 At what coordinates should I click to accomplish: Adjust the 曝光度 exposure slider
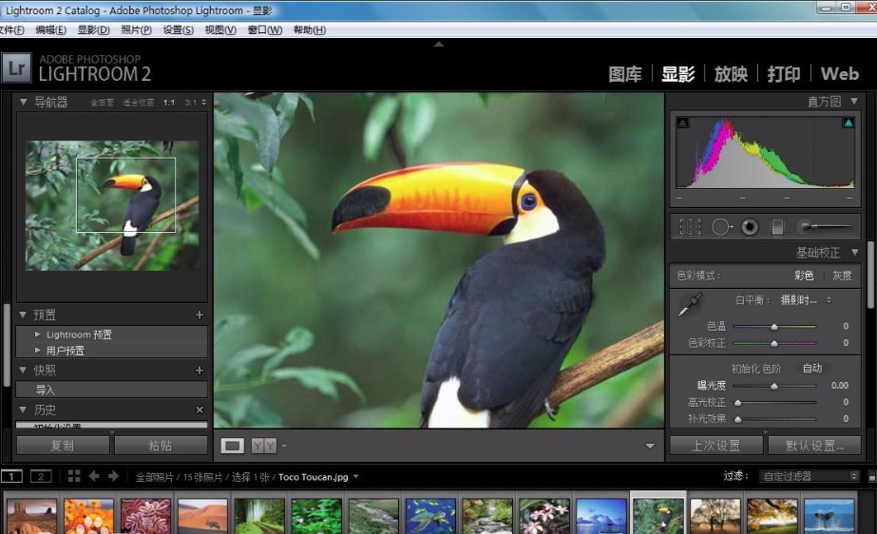(774, 386)
